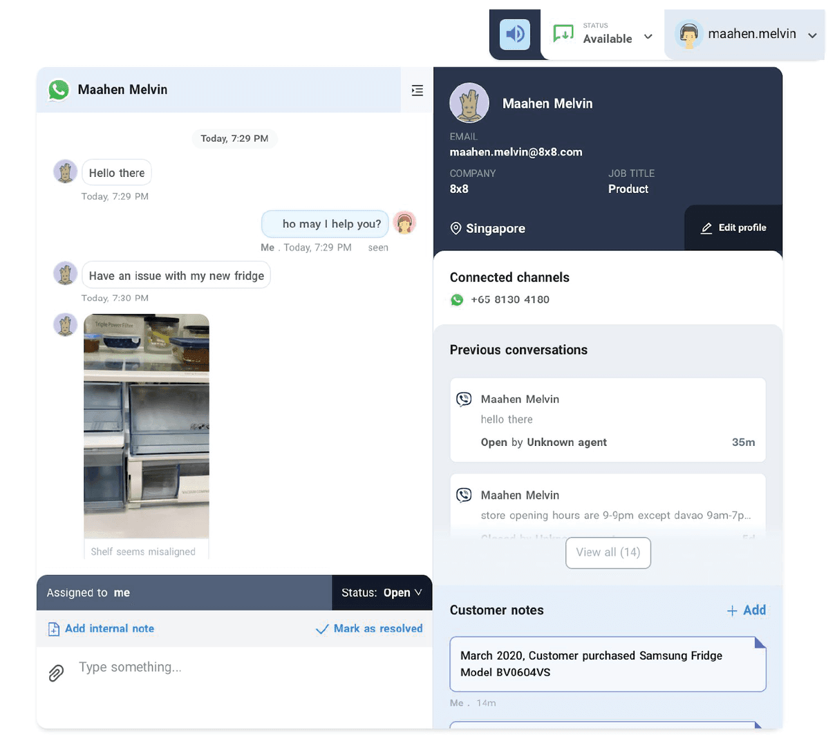835x750 pixels.
Task: Click WhatsApp icon beside connected phone number
Action: pyautogui.click(x=457, y=299)
